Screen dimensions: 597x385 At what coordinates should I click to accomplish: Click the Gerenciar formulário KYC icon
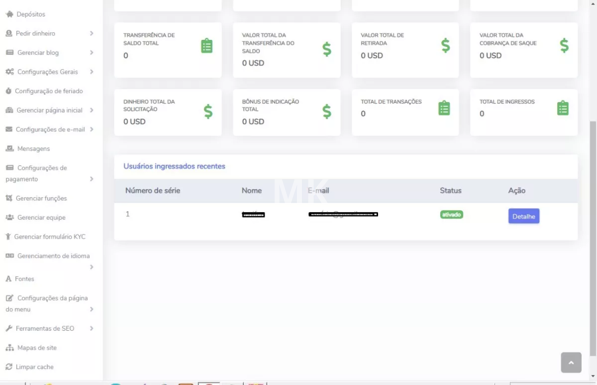pos(8,237)
